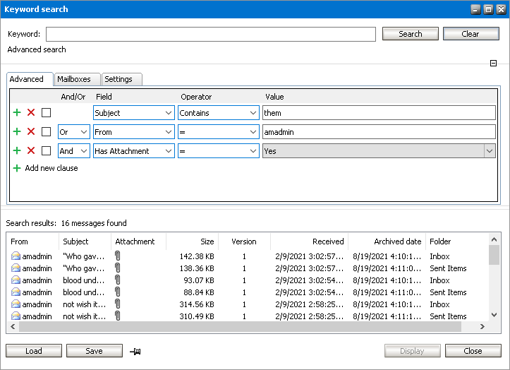Click the green plus beside Add new clause
Viewport: 510px width, 370px height.
[x=17, y=169]
